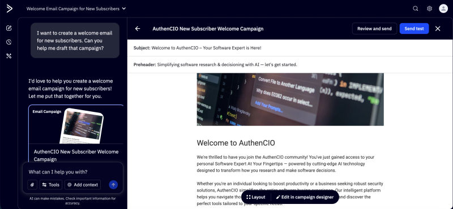Click the Preheader line text
Viewport: 453px width, 209px height.
point(215,64)
